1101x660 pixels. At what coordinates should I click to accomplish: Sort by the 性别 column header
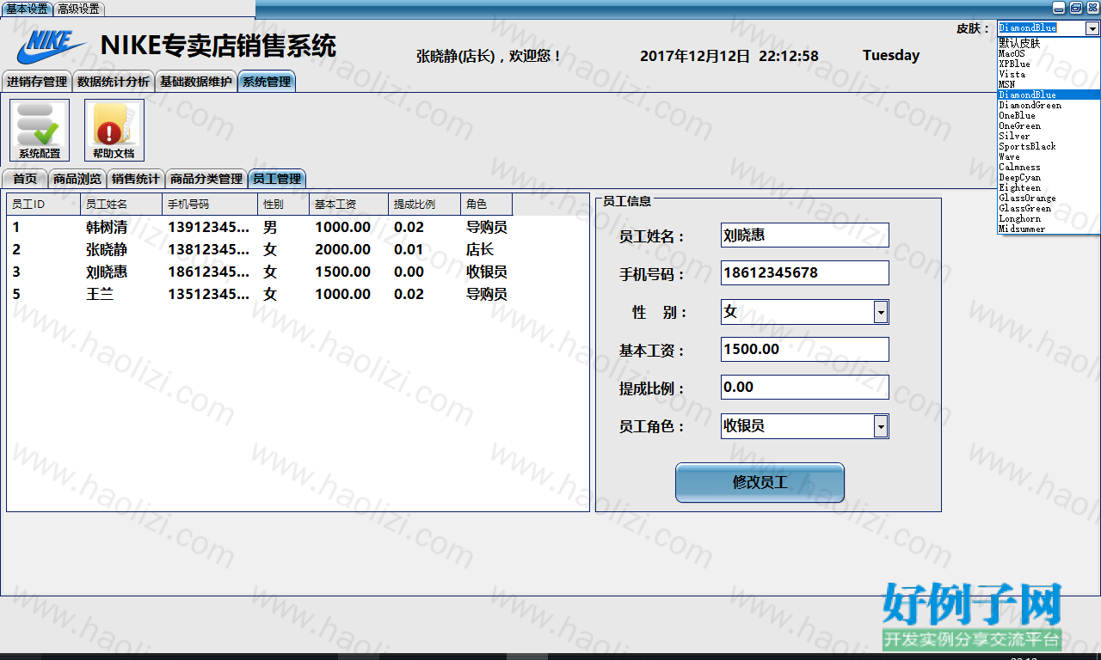click(283, 205)
